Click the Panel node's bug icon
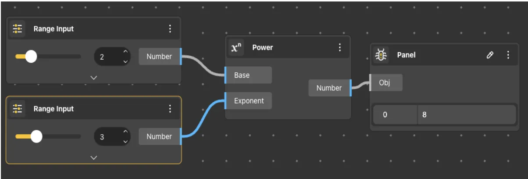The image size is (528, 179). tap(382, 55)
